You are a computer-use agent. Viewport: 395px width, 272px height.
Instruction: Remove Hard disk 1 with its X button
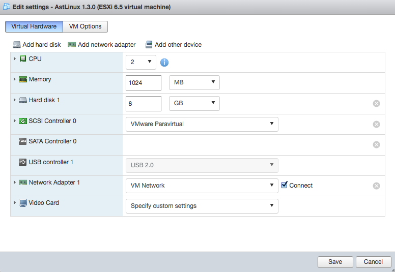click(376, 103)
